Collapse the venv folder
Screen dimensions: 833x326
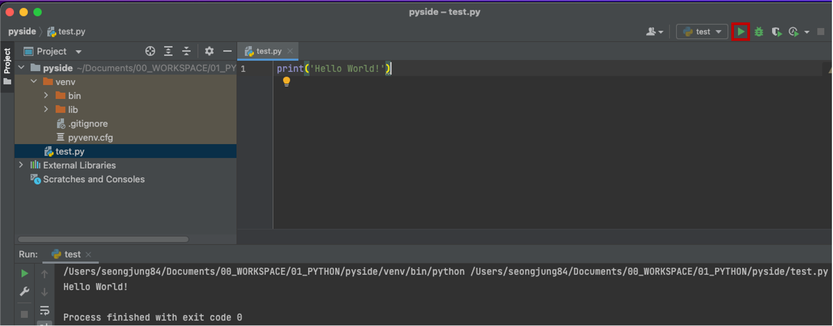click(34, 82)
